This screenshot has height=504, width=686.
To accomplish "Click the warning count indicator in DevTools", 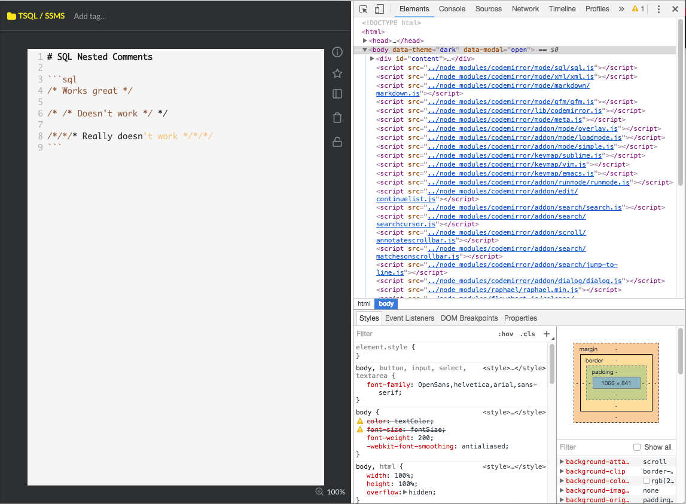I will tap(638, 9).
